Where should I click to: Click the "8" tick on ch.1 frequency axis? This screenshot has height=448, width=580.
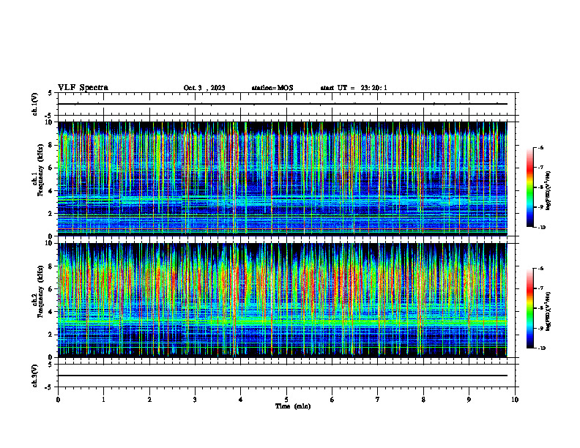pyautogui.click(x=51, y=145)
